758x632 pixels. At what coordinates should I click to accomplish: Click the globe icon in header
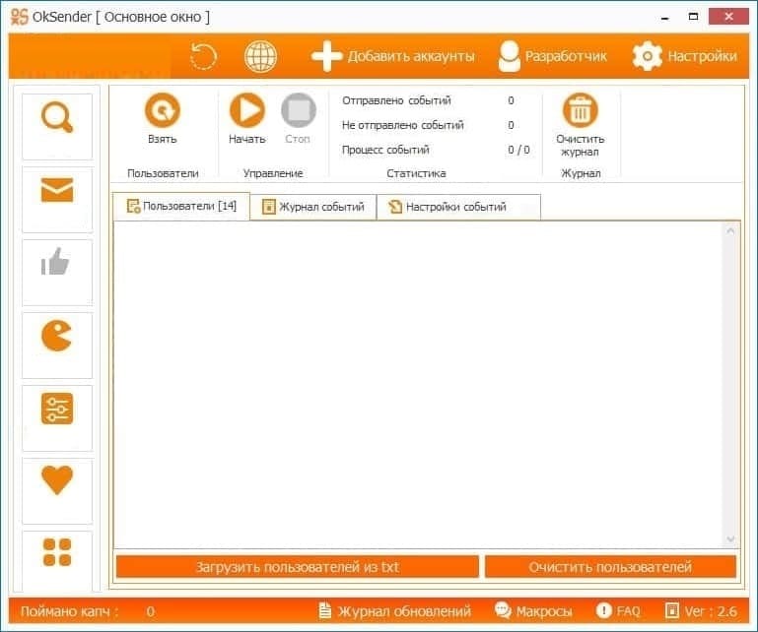[260, 56]
